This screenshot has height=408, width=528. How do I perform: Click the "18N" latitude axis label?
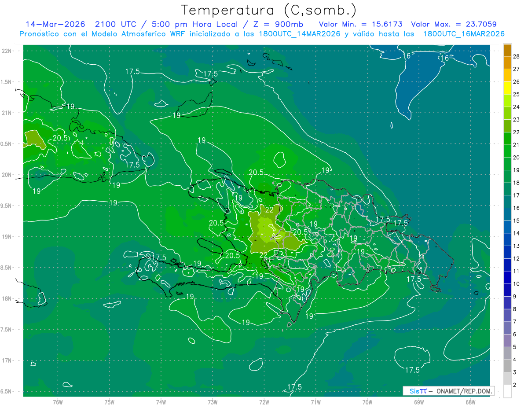click(x=7, y=298)
